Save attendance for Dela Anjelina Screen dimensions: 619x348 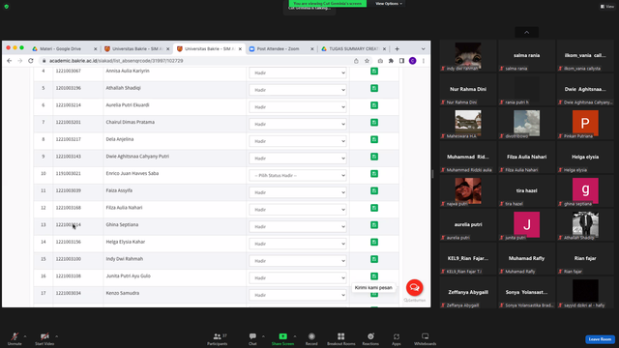coord(374,139)
